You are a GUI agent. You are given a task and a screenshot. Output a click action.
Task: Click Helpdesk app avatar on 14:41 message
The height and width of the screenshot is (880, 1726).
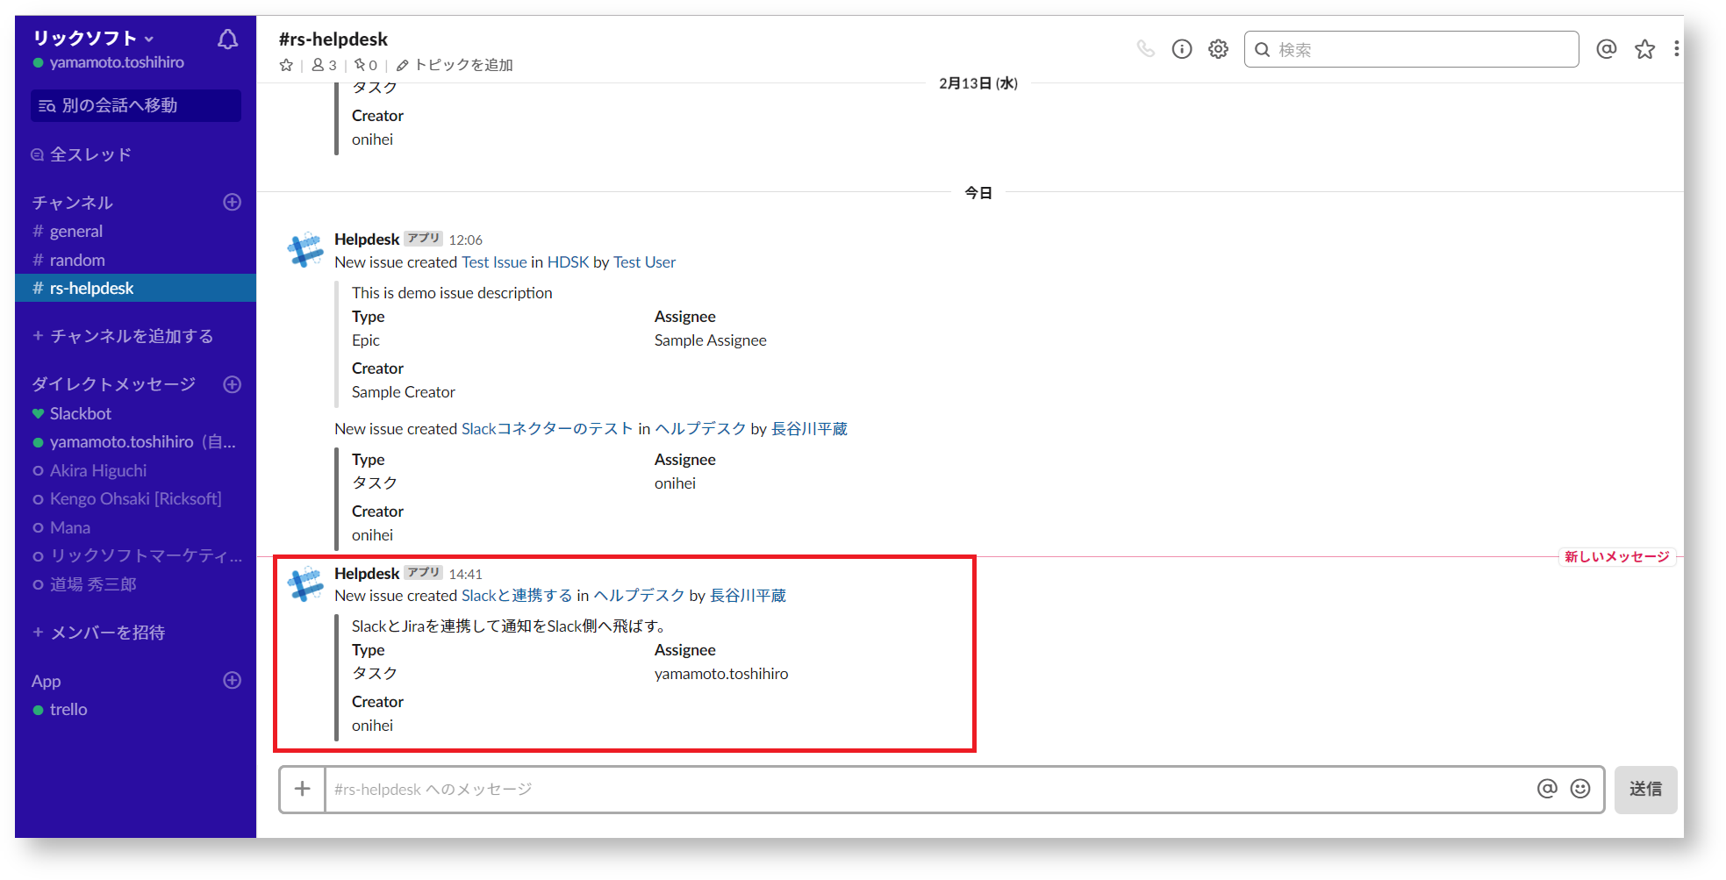[305, 584]
